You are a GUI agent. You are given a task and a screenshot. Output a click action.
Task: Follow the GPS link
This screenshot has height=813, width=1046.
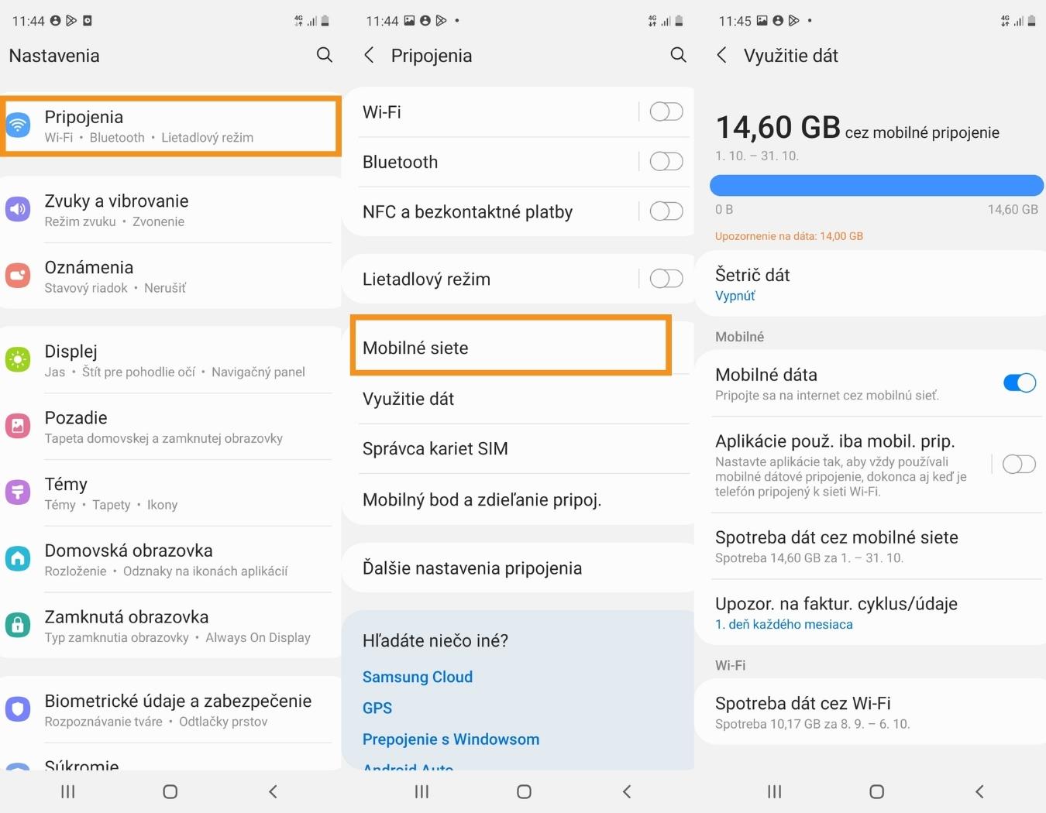pos(377,708)
